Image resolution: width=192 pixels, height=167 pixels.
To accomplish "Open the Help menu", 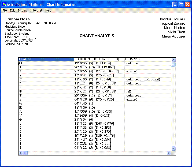I will [48, 10].
